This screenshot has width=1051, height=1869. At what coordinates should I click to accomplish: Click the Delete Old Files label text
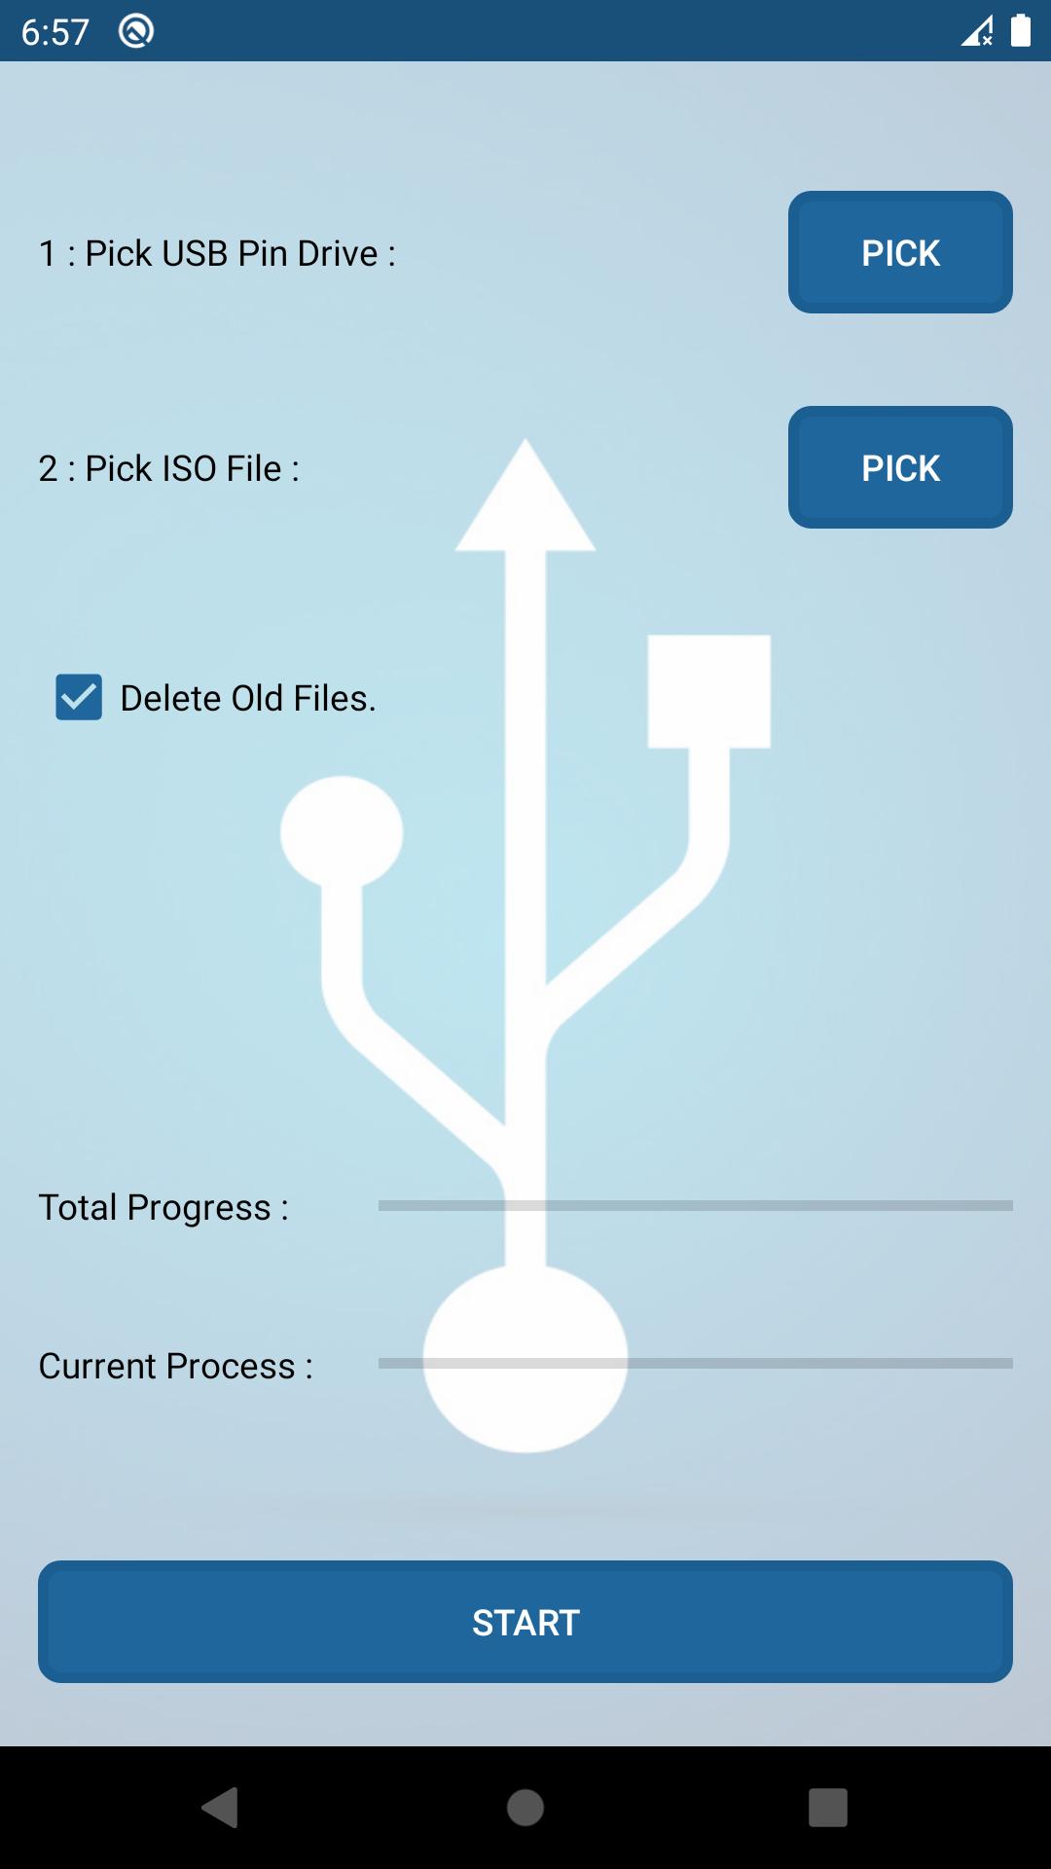(248, 697)
